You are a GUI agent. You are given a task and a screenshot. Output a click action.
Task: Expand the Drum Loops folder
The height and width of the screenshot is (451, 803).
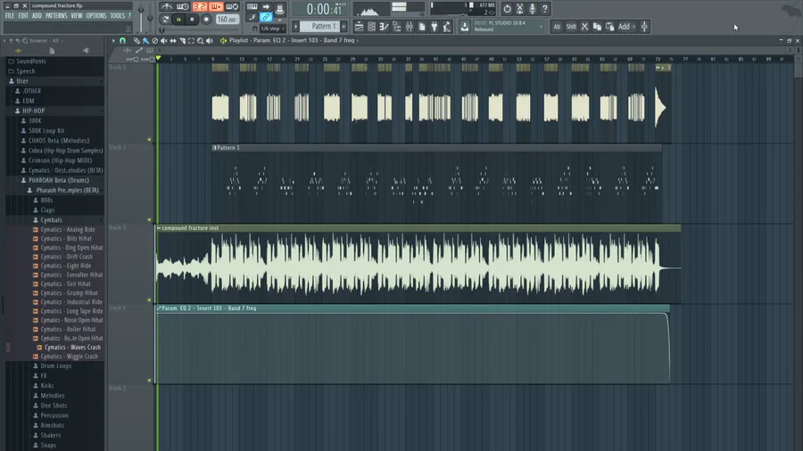click(56, 366)
